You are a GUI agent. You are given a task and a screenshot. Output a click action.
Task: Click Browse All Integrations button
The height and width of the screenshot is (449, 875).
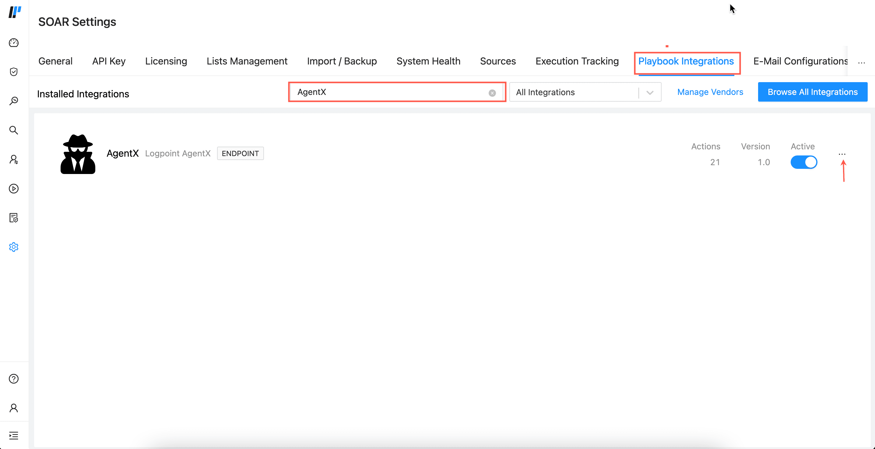(812, 92)
